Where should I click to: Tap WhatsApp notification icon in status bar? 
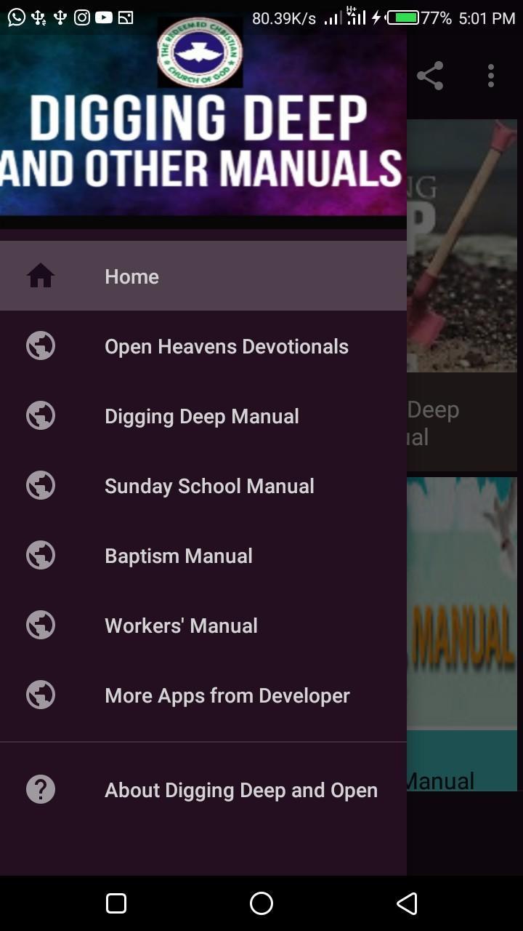16,17
